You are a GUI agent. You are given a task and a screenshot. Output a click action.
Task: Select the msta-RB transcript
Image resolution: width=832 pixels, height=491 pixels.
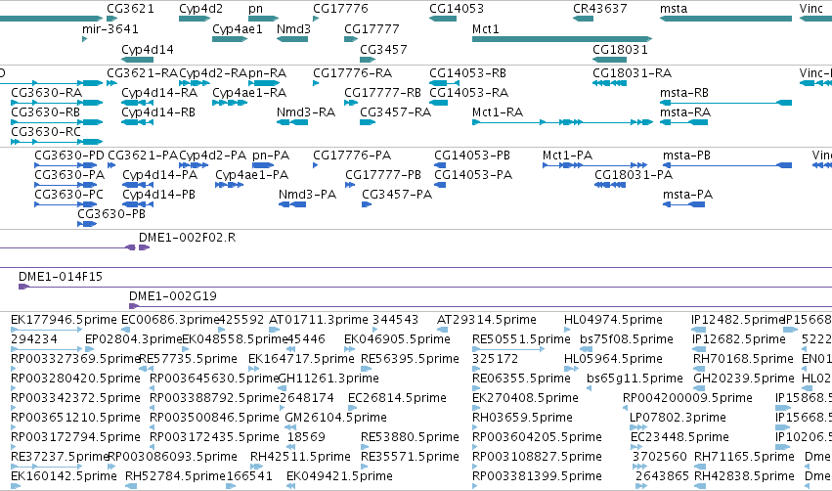(x=725, y=103)
